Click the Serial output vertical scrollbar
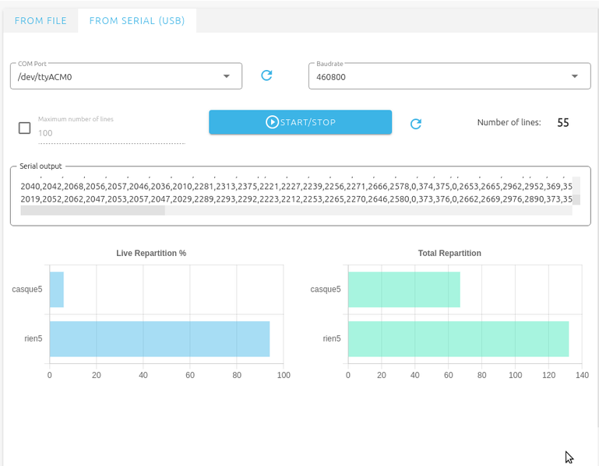This screenshot has height=466, width=599. click(576, 192)
